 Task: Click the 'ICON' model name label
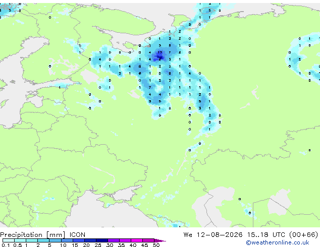click(x=77, y=235)
